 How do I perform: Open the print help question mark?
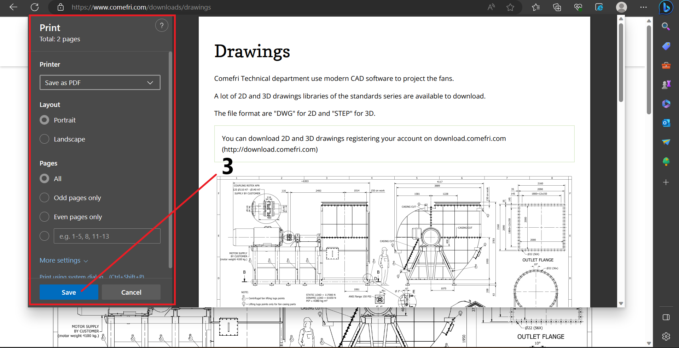pos(162,25)
